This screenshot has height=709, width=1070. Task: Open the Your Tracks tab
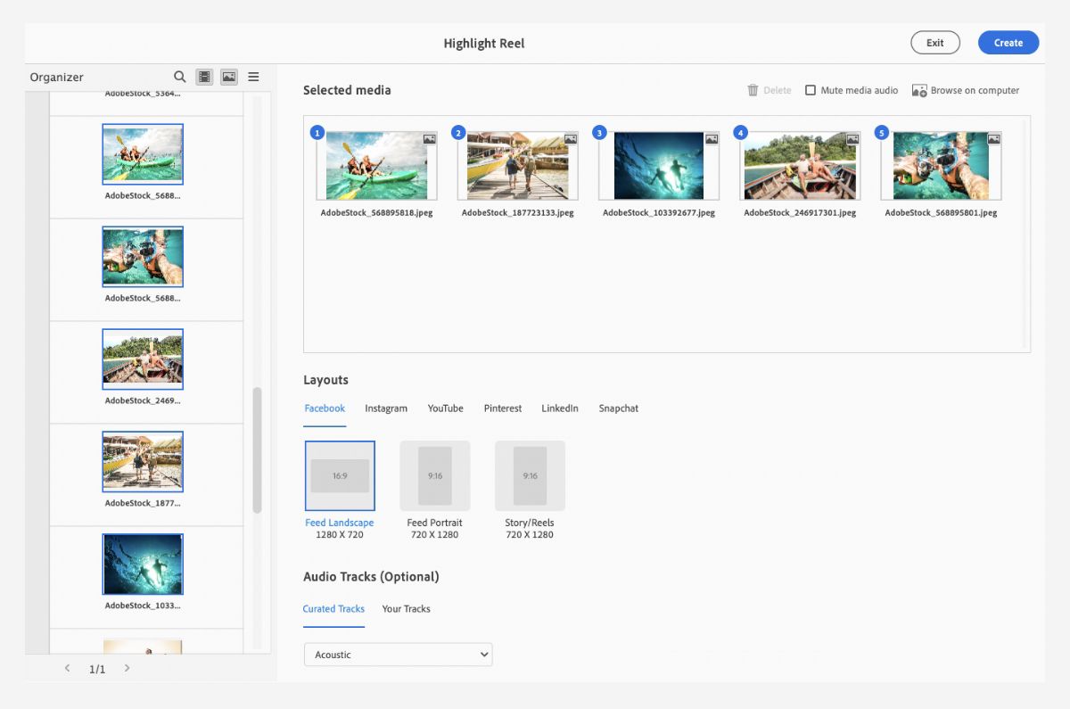point(406,608)
